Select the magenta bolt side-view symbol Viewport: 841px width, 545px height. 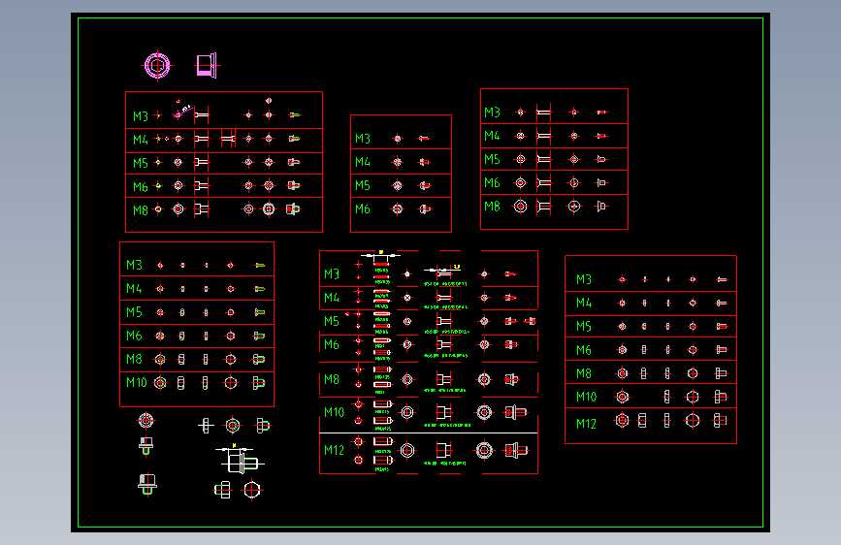coord(207,65)
